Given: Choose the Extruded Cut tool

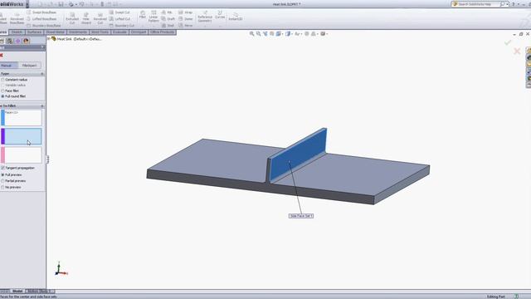Looking at the screenshot, I should pyautogui.click(x=72, y=18).
